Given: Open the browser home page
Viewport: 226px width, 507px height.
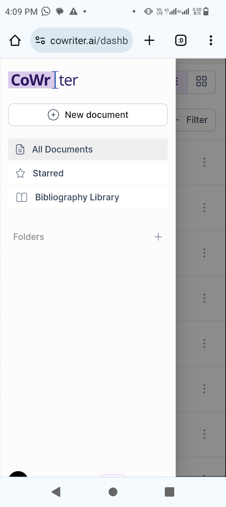Looking at the screenshot, I should click(x=15, y=41).
